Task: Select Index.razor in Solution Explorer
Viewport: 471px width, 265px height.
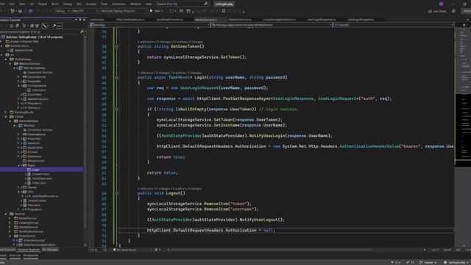Action: pos(39,183)
